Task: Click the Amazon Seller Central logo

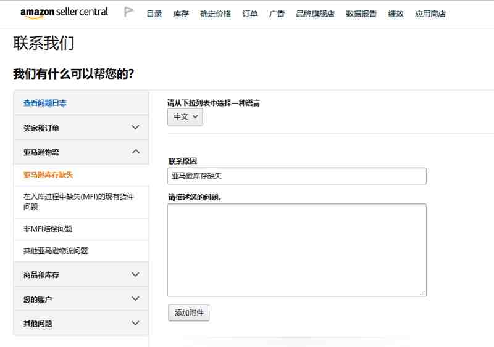Action: 64,12
